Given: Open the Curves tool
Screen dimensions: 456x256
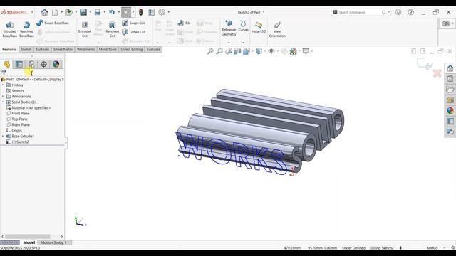Looking at the screenshot, I should point(244,26).
